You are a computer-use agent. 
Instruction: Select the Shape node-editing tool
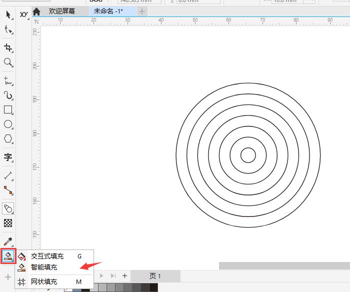point(8,29)
